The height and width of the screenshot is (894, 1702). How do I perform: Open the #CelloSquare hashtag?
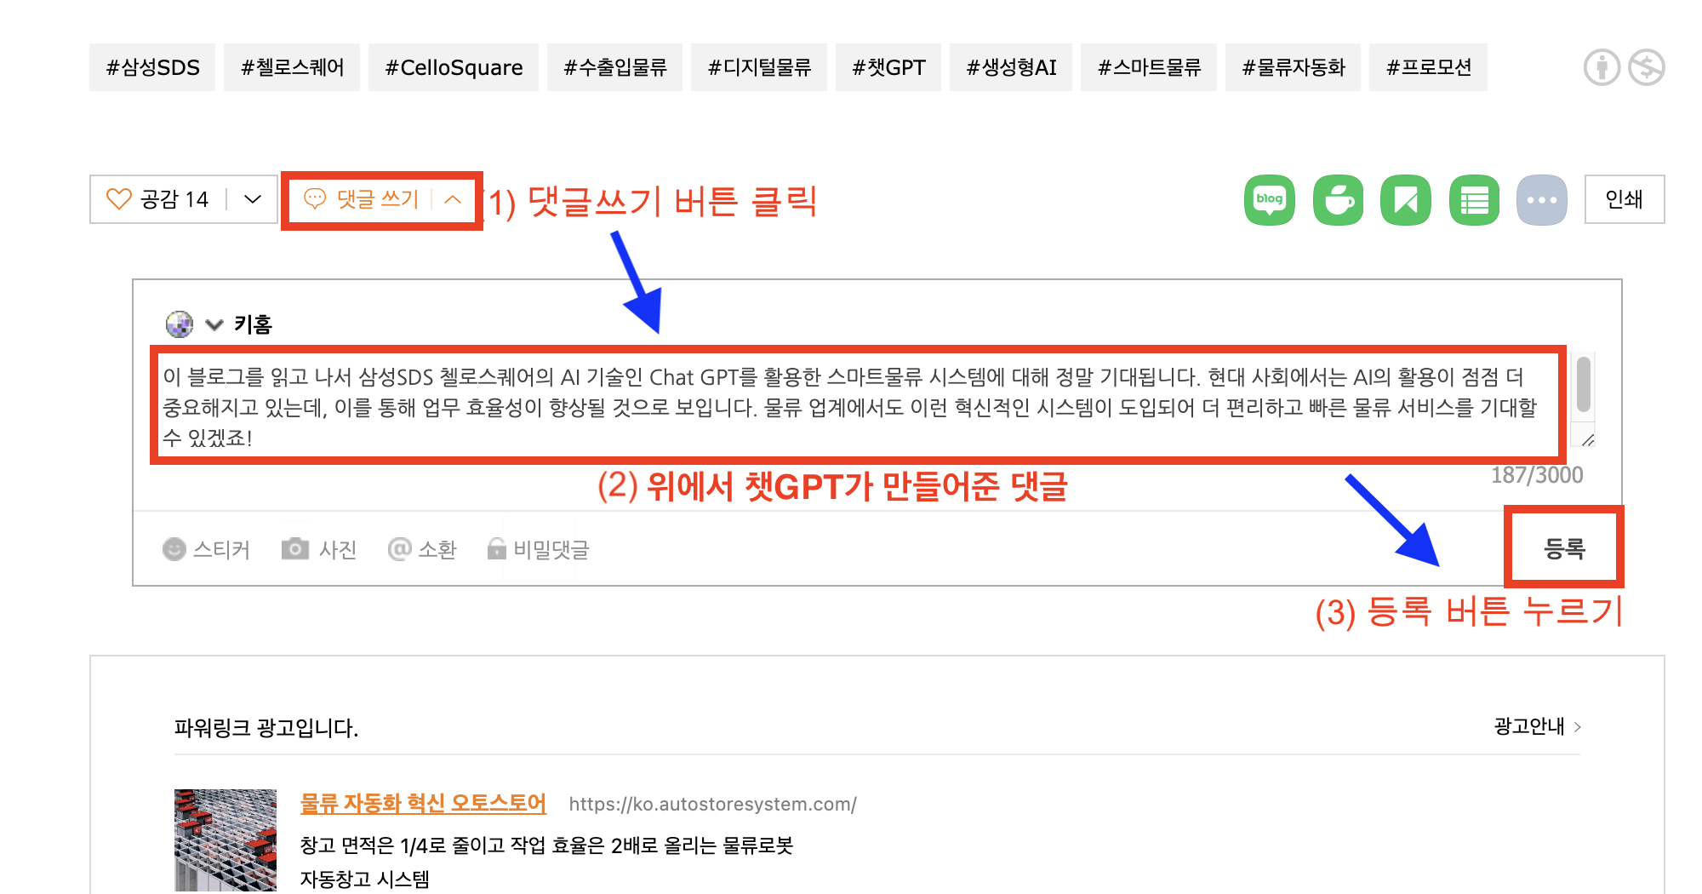(x=454, y=67)
